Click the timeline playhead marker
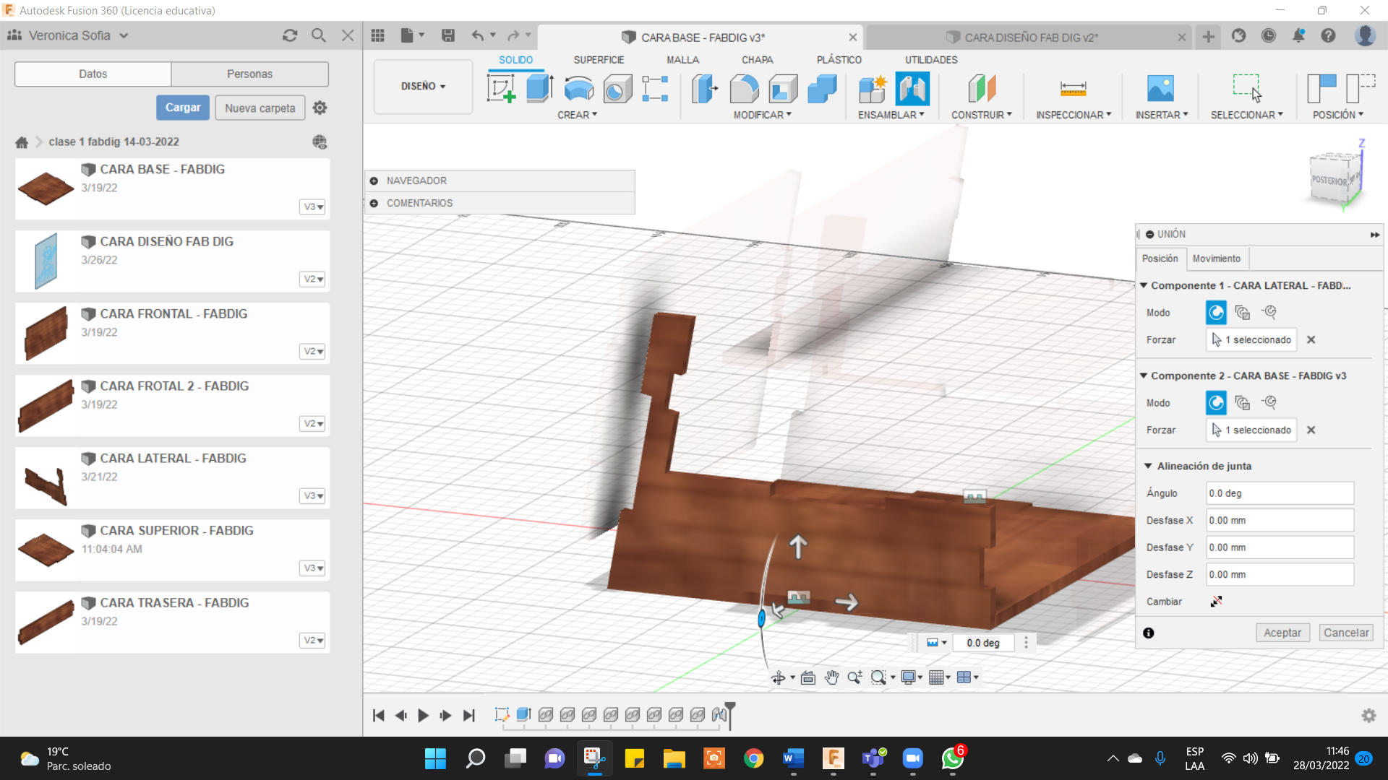Viewport: 1388px width, 780px height. point(730,708)
